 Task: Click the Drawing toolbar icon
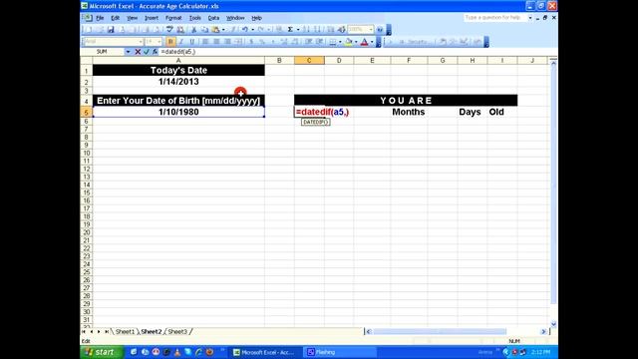[341, 30]
